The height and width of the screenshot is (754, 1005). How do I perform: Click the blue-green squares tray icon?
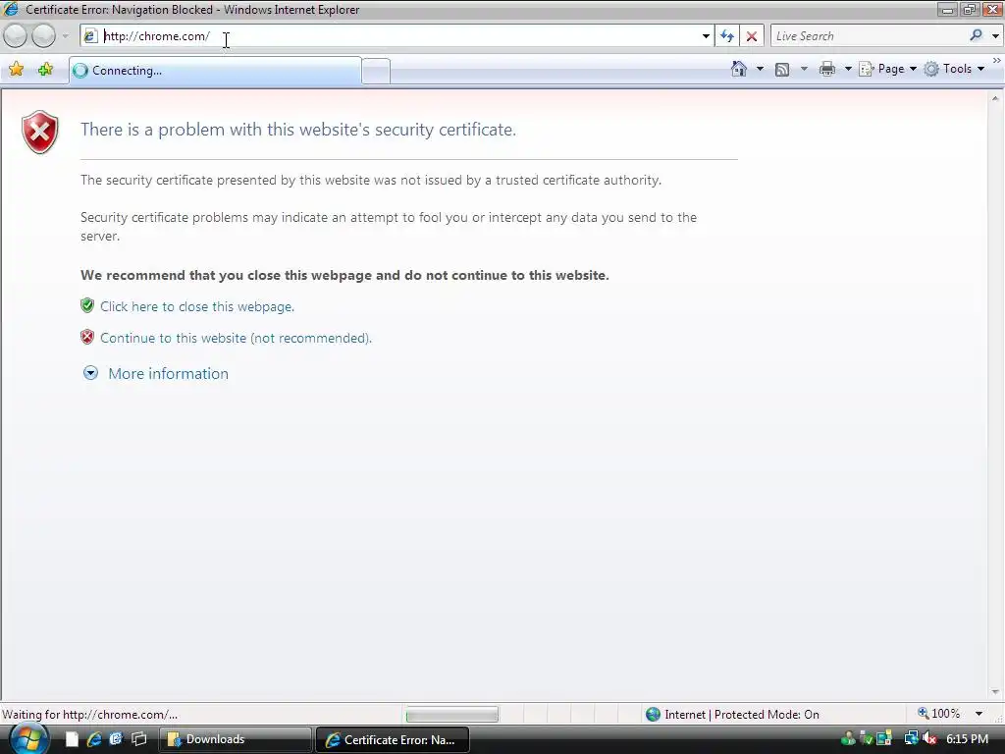884,739
